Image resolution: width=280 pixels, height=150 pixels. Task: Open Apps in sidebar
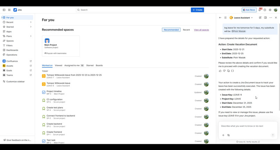point(17,32)
